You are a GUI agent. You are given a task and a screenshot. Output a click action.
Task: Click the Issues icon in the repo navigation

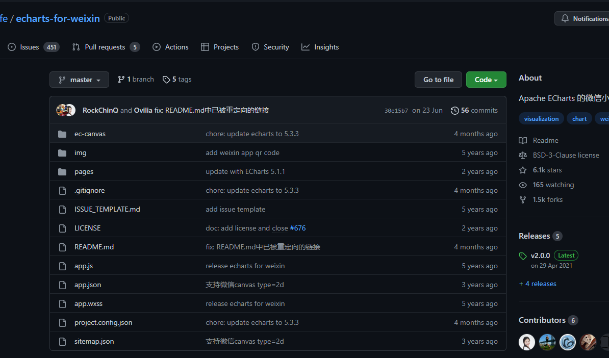pos(11,46)
